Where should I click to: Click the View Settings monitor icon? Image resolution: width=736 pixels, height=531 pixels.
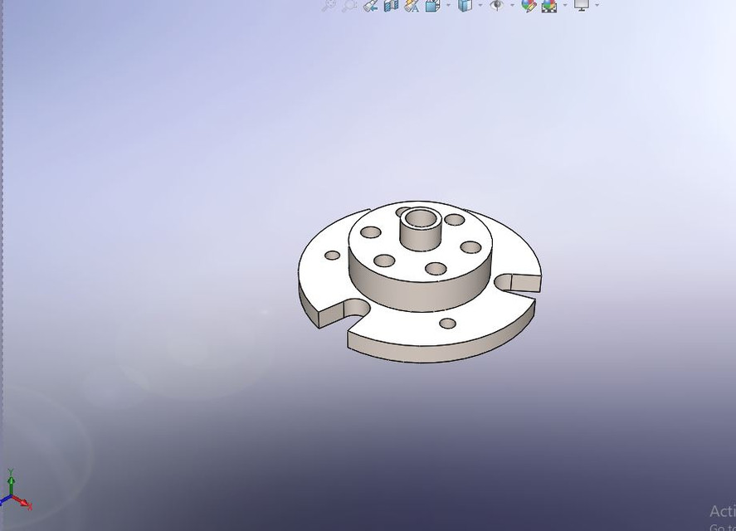pos(583,6)
